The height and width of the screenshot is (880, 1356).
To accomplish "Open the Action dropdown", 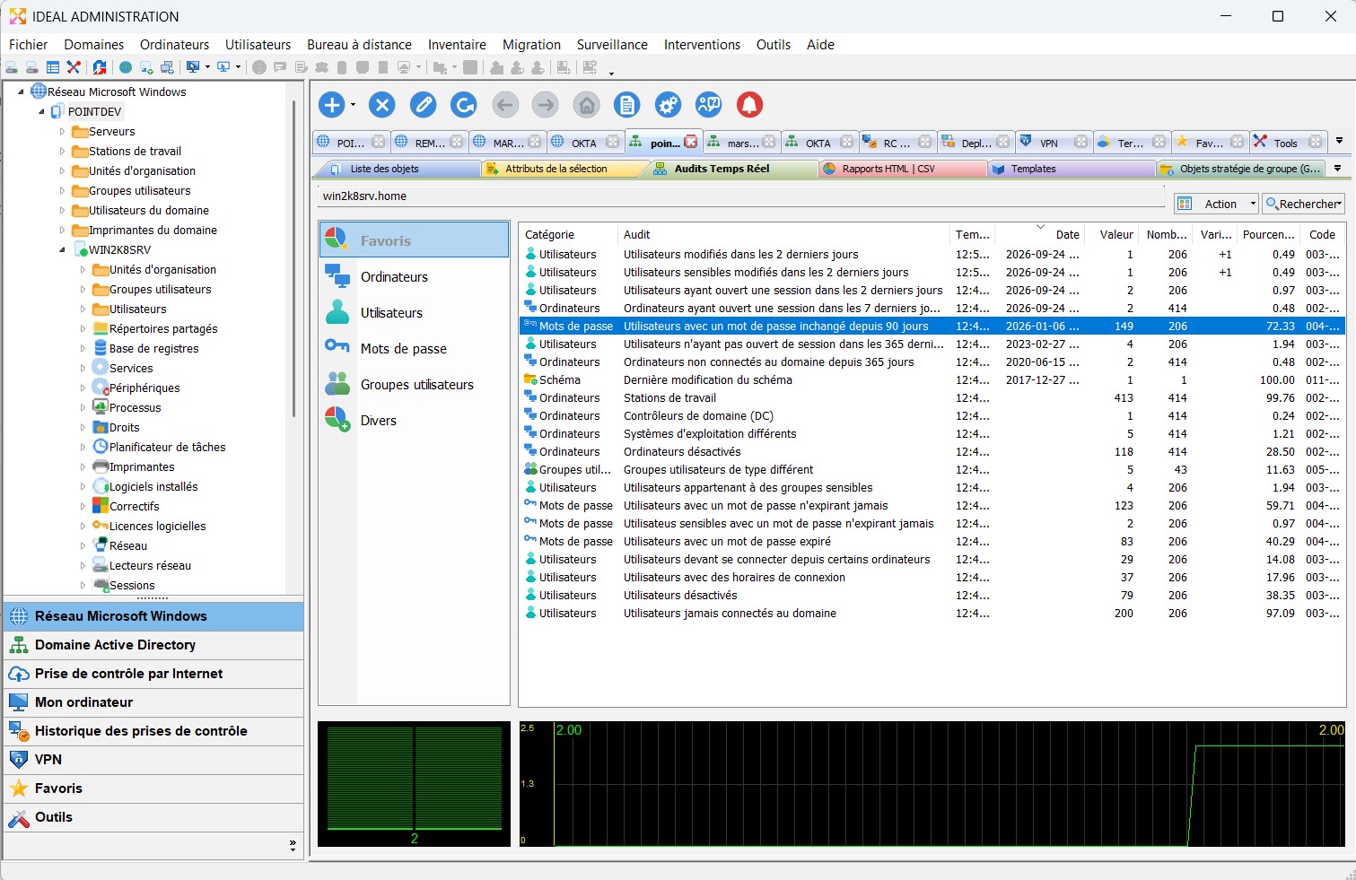I will click(1216, 204).
